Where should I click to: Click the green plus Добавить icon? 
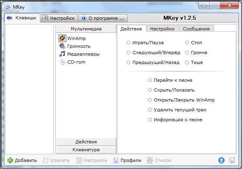click(10, 160)
